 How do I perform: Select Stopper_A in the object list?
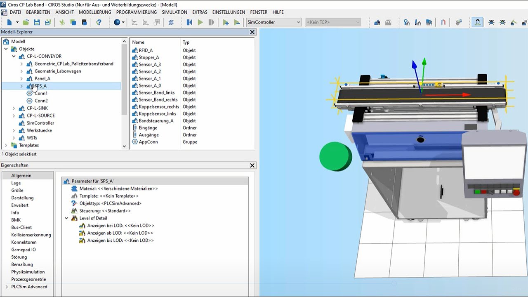click(x=149, y=57)
